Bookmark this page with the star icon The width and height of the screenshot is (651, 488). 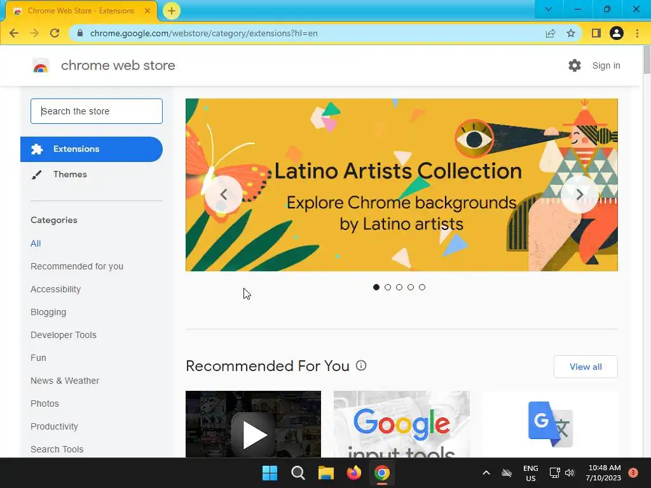click(x=571, y=33)
